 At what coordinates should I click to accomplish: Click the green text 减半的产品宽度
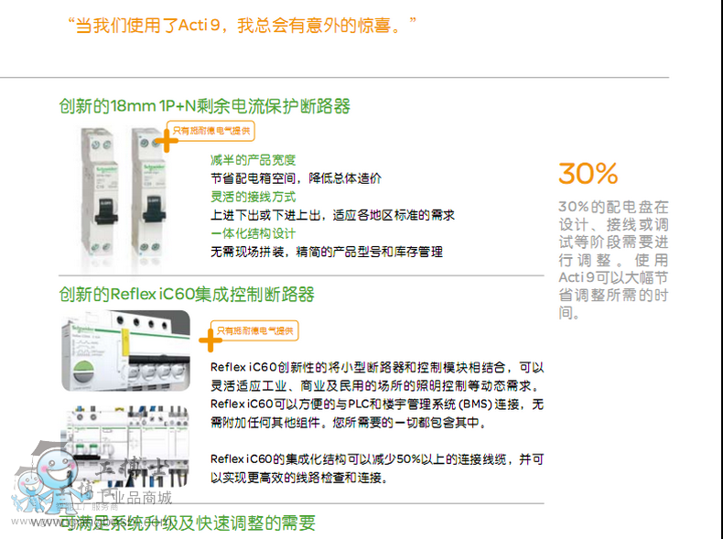[x=253, y=160]
